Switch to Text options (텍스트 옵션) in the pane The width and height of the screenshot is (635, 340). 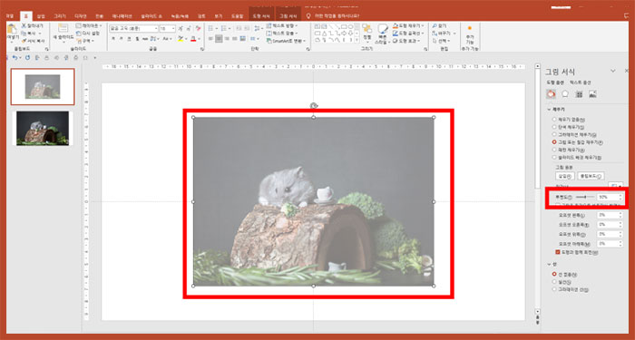(x=581, y=83)
